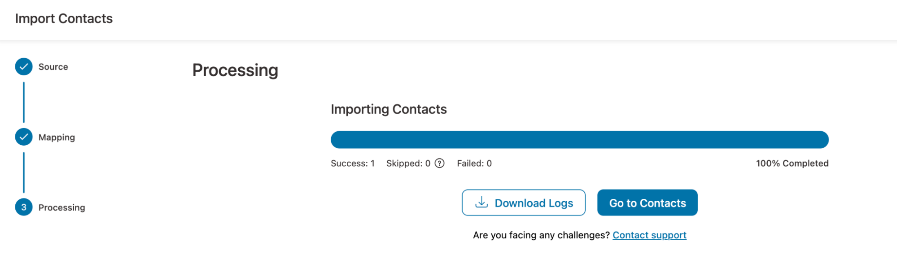
Task: Click the blue checkmark on the Mapping stepper
Action: pos(23,137)
